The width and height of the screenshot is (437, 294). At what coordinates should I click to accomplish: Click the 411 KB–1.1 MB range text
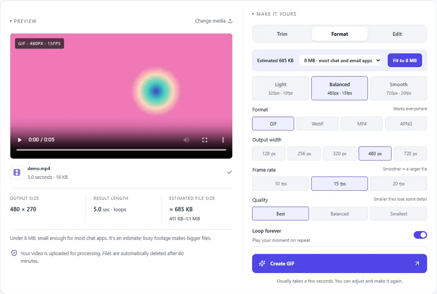[x=184, y=219]
